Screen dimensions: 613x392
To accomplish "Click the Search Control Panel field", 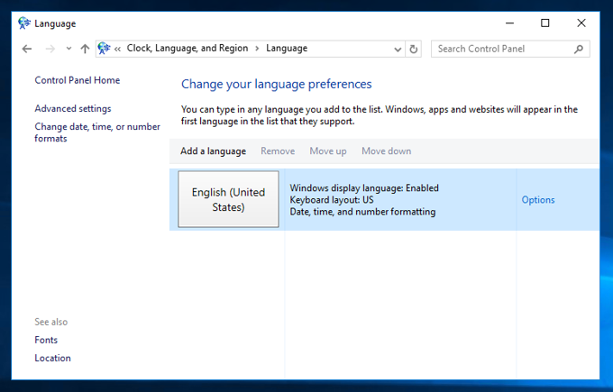I will [x=510, y=49].
